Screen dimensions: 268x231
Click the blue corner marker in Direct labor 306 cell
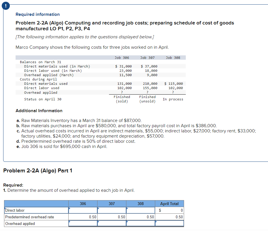69,209
